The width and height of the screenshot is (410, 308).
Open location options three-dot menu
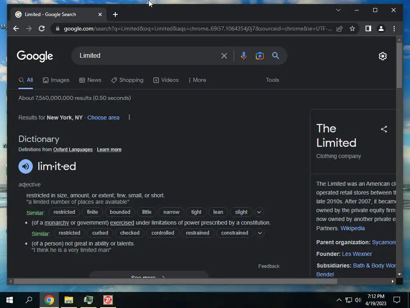click(x=129, y=118)
